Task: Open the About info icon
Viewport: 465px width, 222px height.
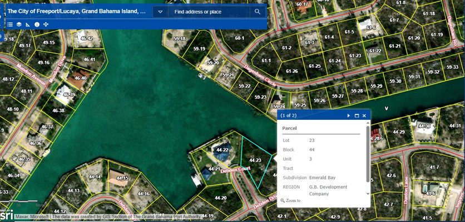Action: coord(37,24)
